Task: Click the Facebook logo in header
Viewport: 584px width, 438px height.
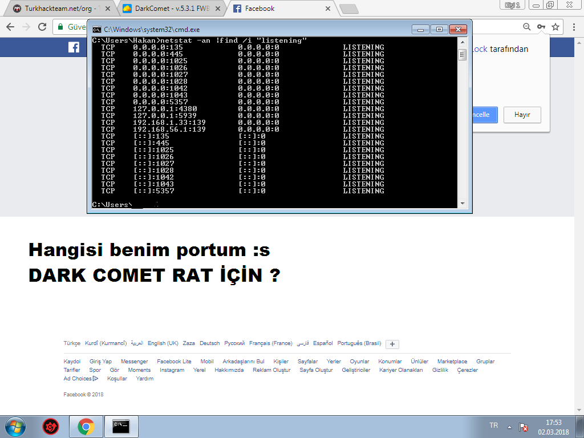Action: (74, 47)
